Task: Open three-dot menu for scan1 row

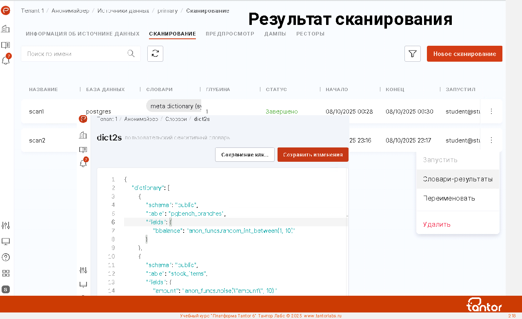Action: (491, 111)
